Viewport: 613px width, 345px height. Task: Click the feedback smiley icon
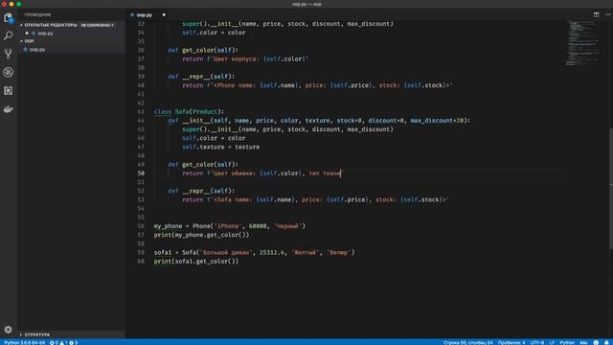(x=596, y=342)
